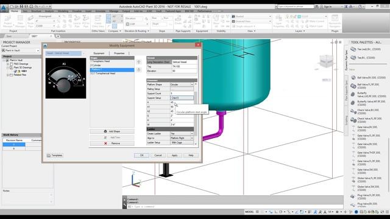
Task: Click the move shape up arrow icon
Action: point(139,62)
